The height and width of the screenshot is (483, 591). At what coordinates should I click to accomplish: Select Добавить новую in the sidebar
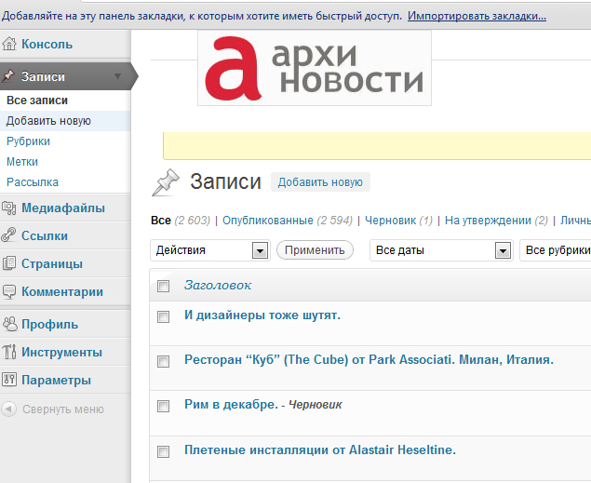pyautogui.click(x=48, y=121)
